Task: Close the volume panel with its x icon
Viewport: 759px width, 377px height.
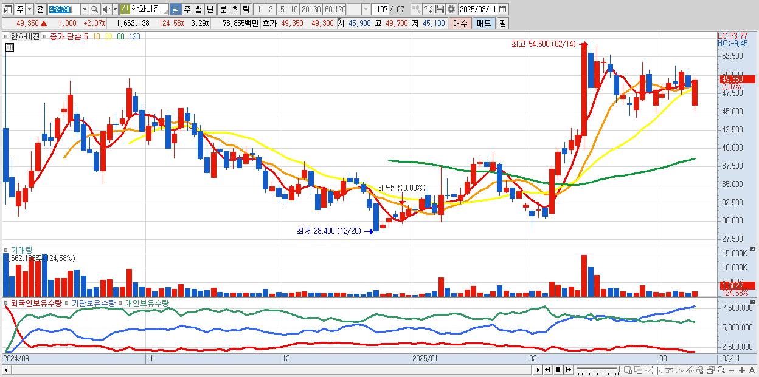Action: pyautogui.click(x=753, y=249)
